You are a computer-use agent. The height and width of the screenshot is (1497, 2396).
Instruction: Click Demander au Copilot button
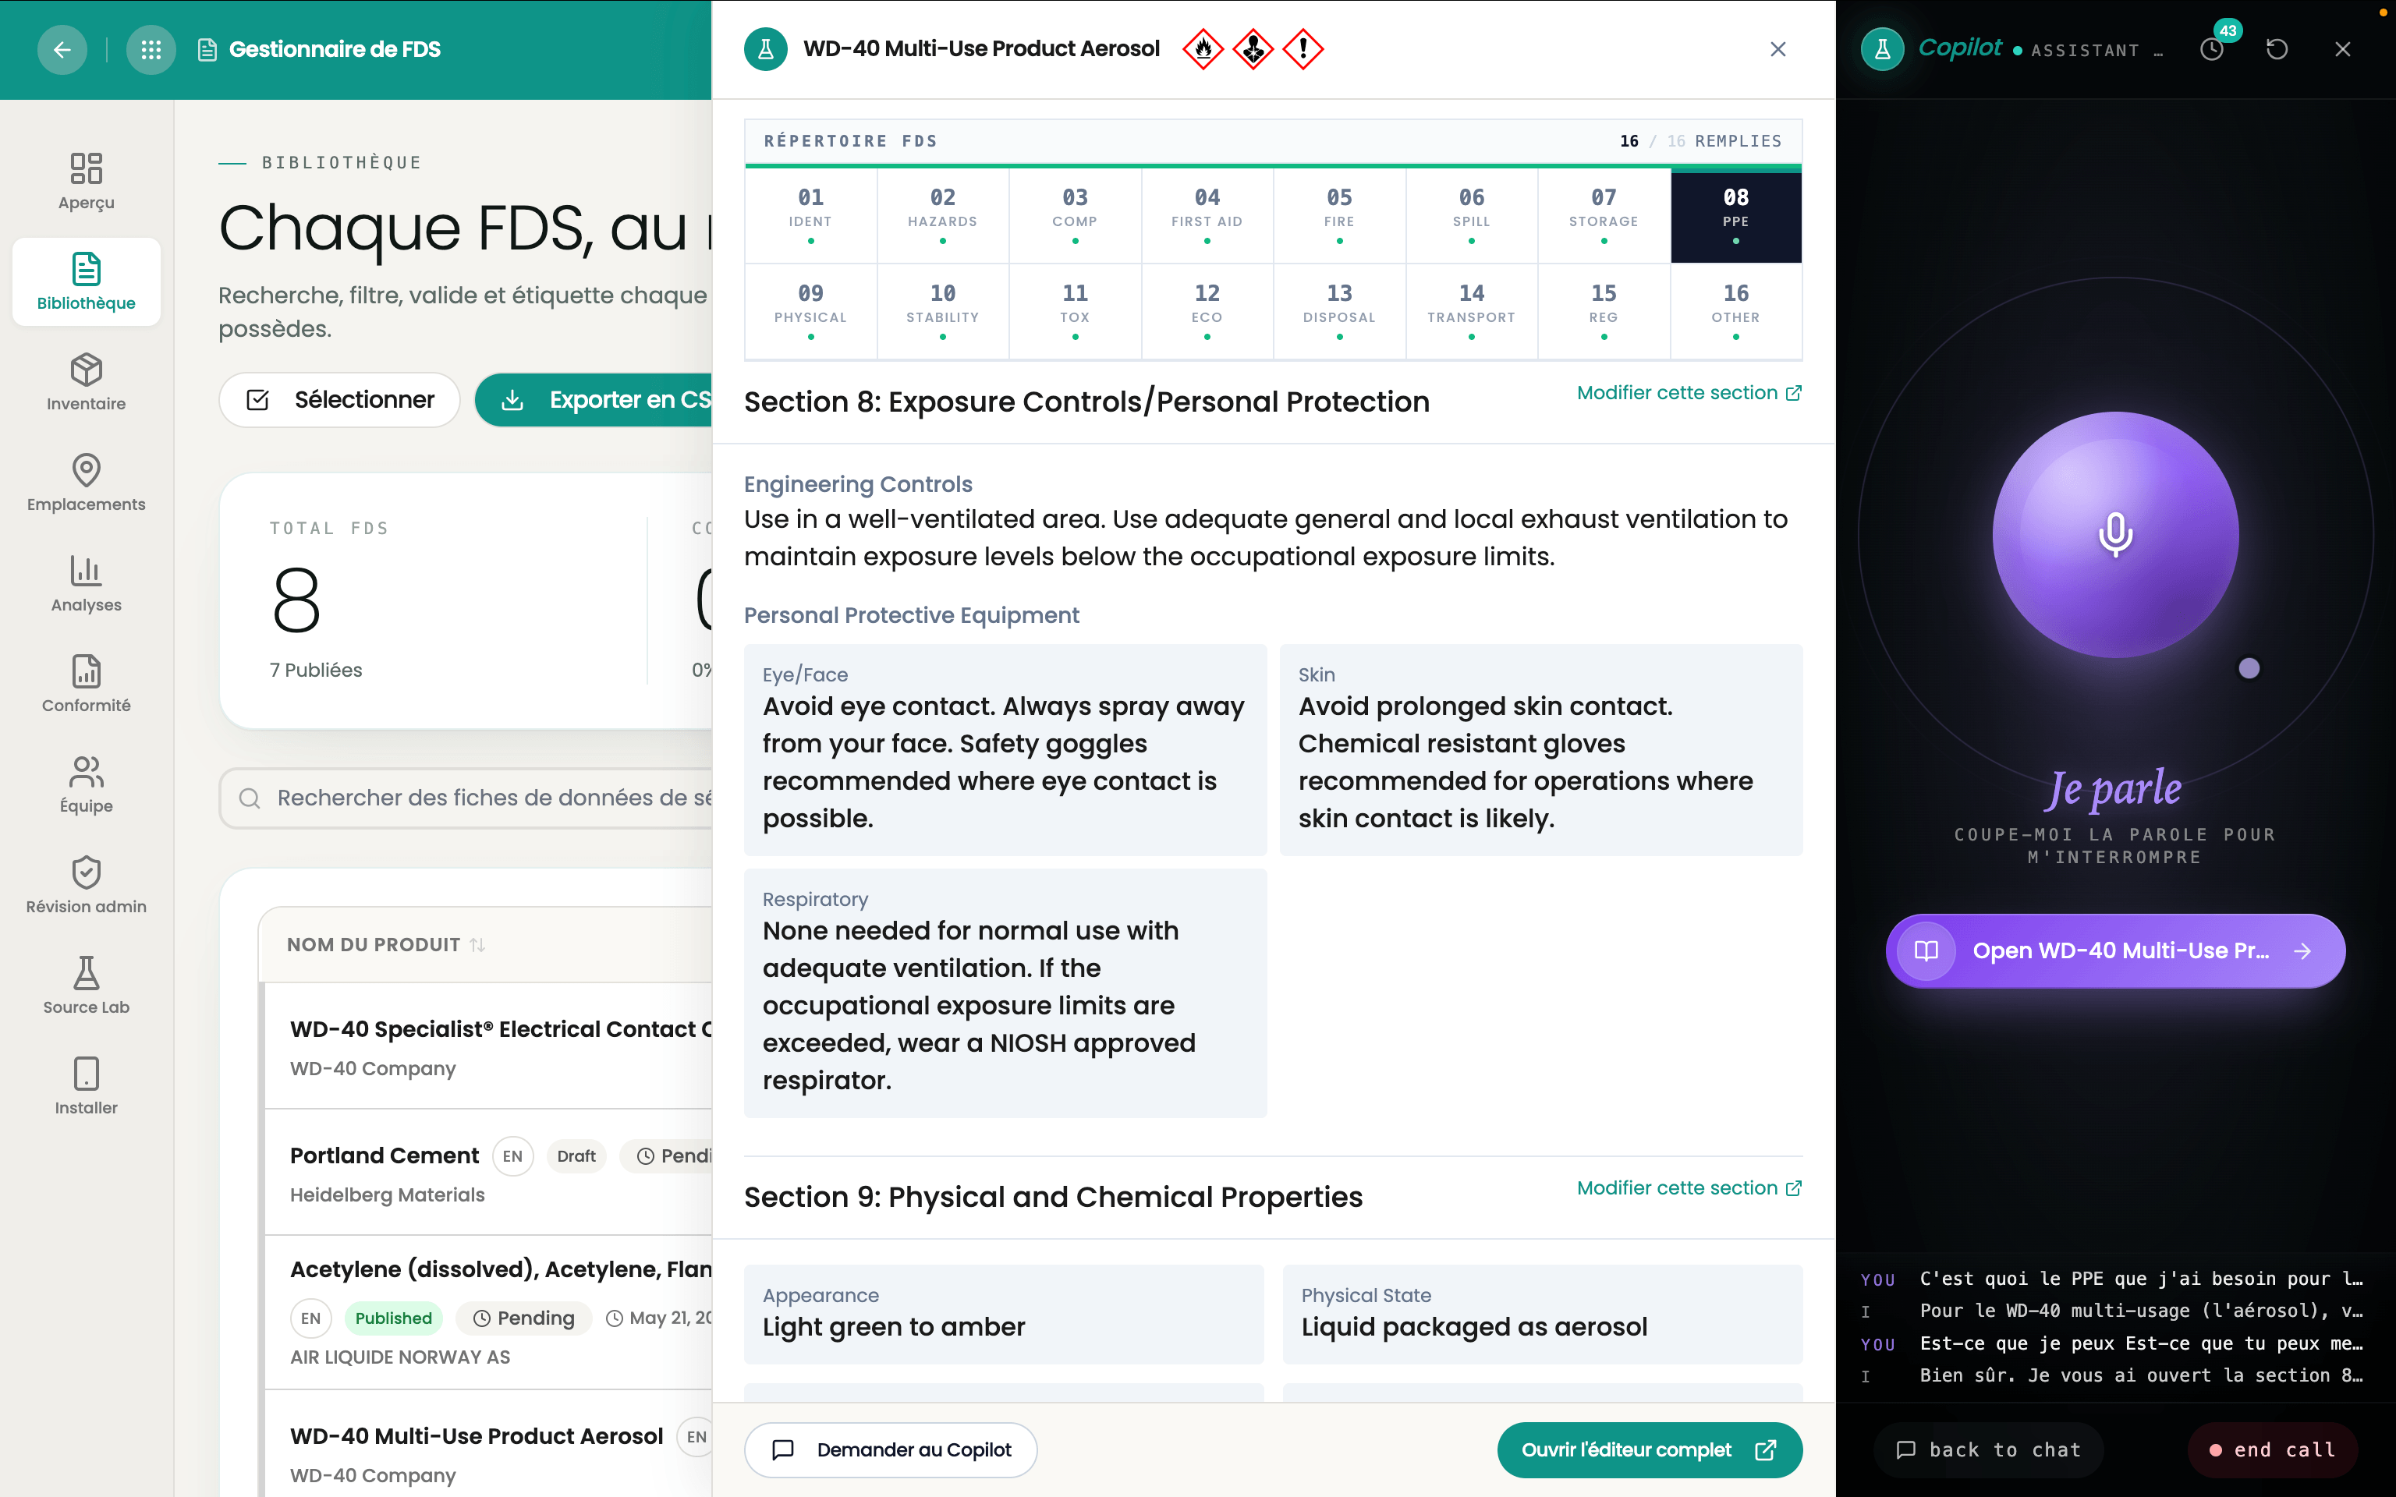[890, 1449]
